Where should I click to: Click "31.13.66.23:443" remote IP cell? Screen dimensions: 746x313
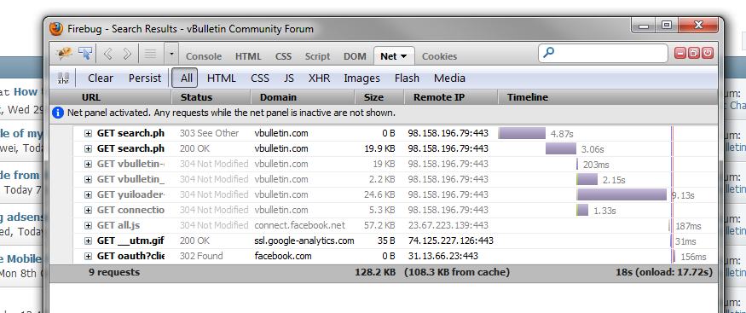[443, 256]
